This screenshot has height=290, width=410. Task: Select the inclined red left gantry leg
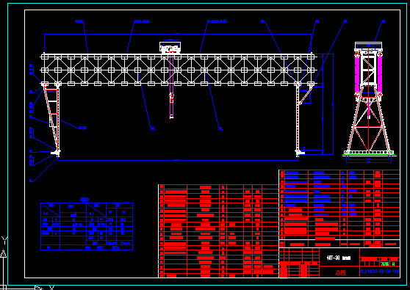(x=51, y=119)
